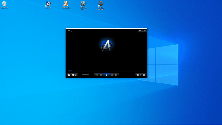The height and width of the screenshot is (125, 222).
Task: Click the ALLPlayer logo in video area
Action: click(107, 46)
